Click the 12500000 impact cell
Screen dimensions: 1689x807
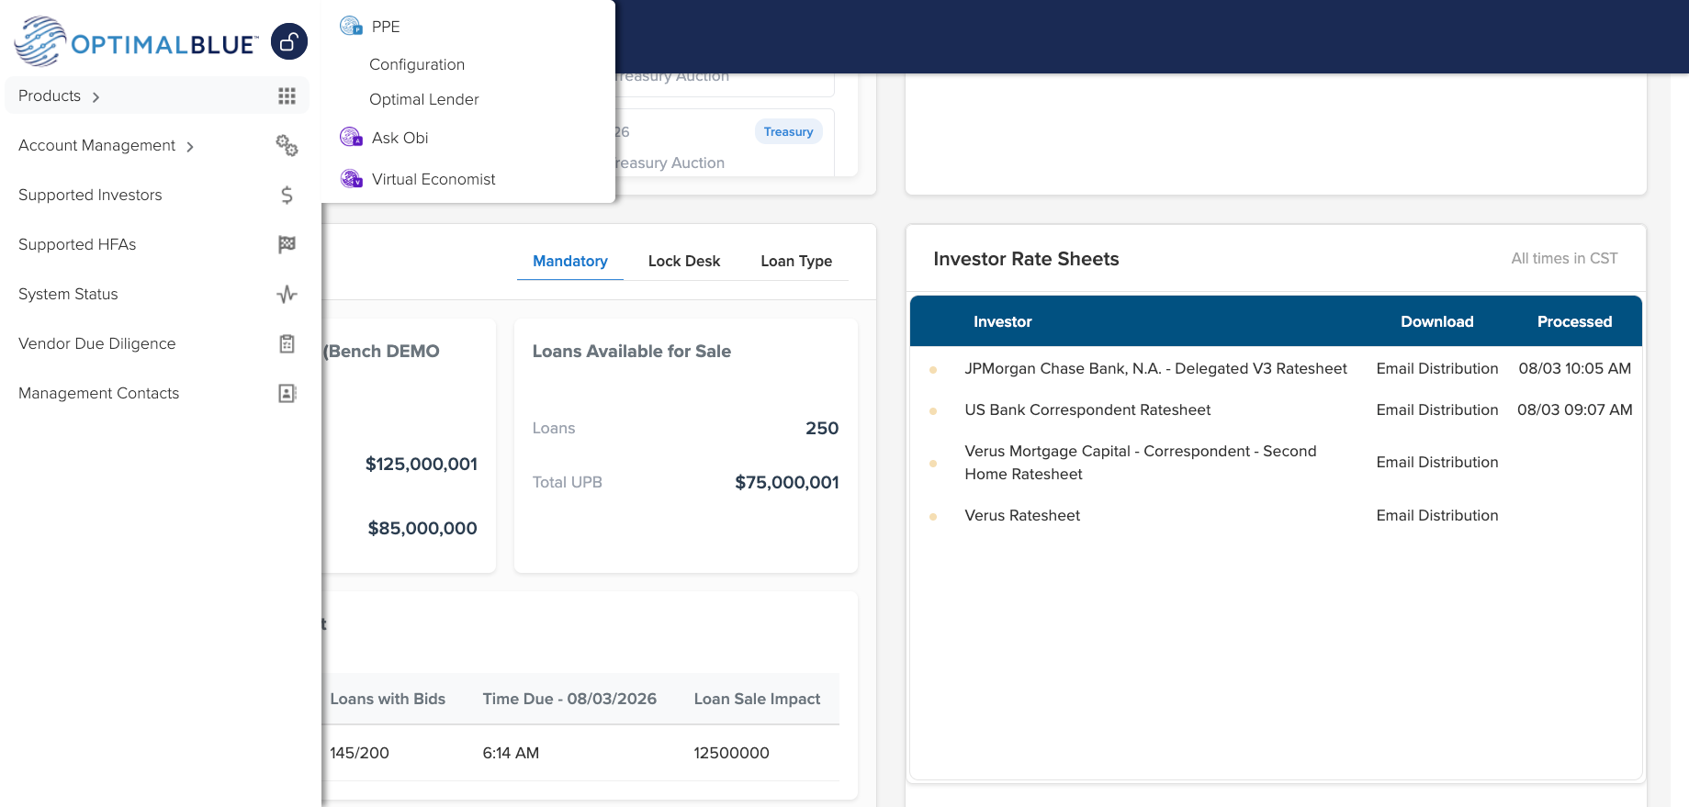pos(731,753)
